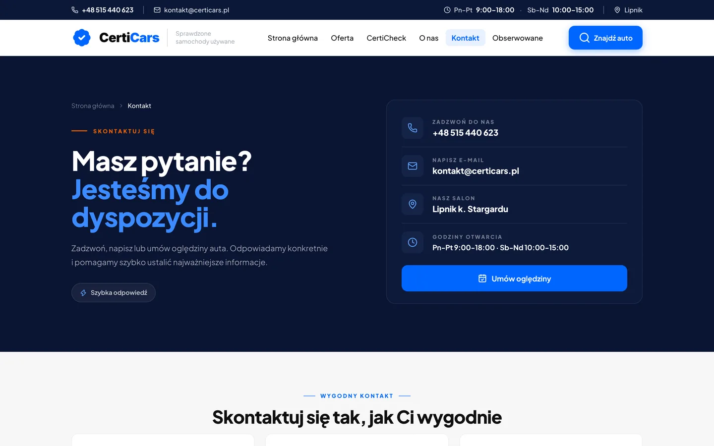Click the calendar icon in Umów oględziny button
This screenshot has width=714, height=446.
point(482,279)
